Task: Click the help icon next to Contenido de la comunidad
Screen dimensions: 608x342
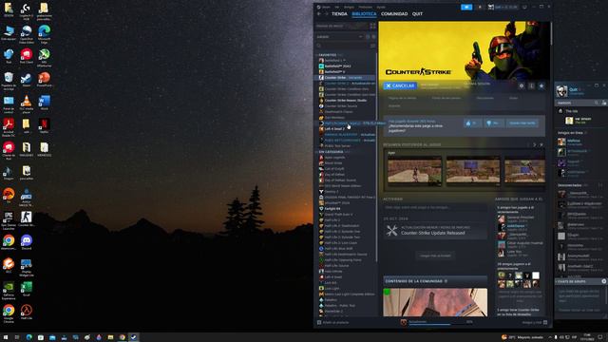Action: click(x=446, y=281)
